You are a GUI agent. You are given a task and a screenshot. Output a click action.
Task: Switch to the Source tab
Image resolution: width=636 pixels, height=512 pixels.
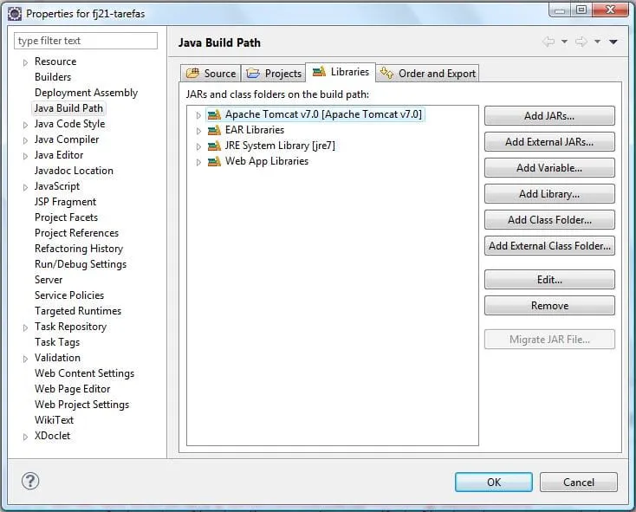coord(211,74)
